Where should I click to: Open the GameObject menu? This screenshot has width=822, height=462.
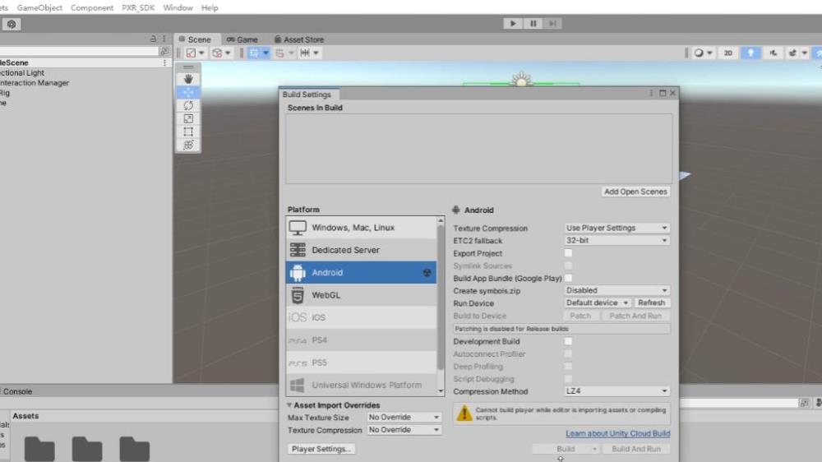click(39, 8)
